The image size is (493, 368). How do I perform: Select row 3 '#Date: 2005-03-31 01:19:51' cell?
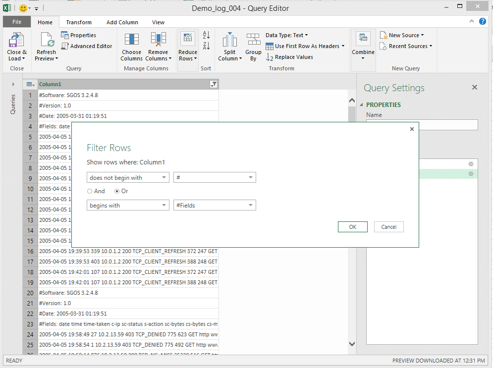(x=128, y=116)
